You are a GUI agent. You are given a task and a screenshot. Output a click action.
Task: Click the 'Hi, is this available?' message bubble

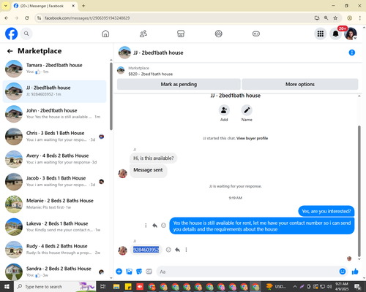coord(154,158)
